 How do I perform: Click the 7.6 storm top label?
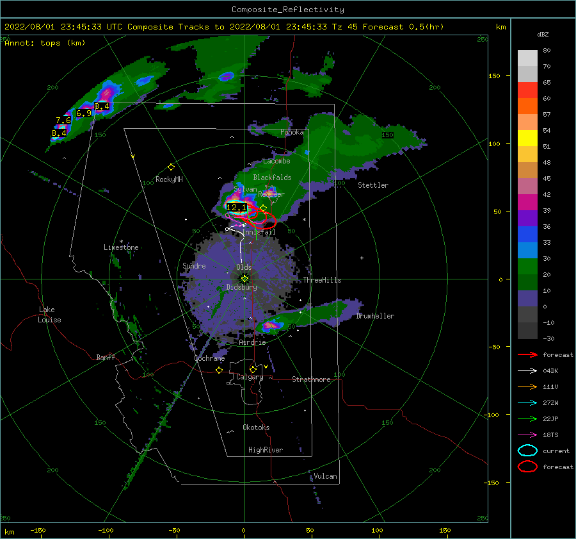click(63, 120)
